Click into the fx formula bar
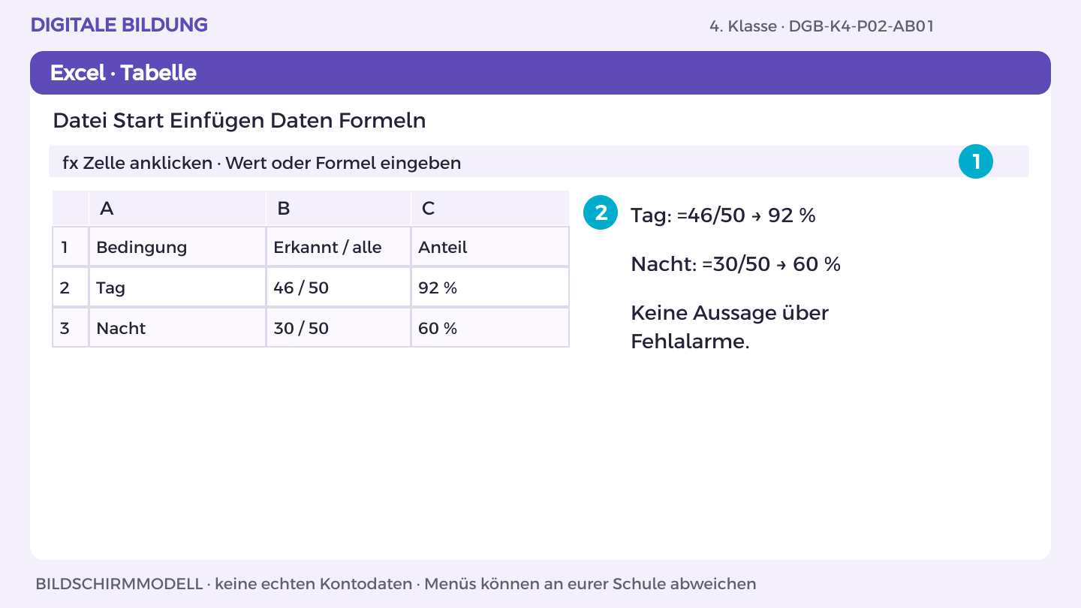1081x608 pixels. click(x=539, y=161)
